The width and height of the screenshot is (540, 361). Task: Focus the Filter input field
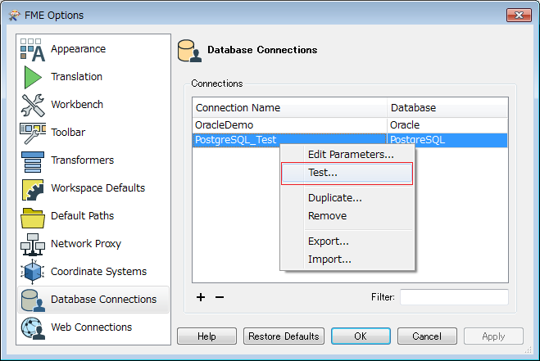[454, 297]
